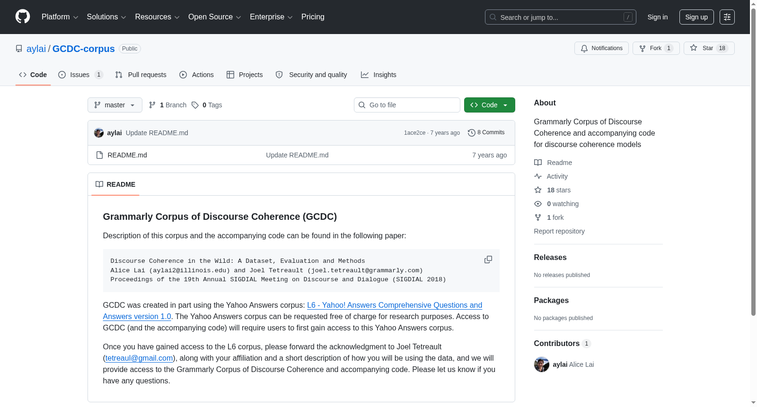Expand the green Code clone dropdown
The height and width of the screenshot is (407, 757).
[489, 105]
